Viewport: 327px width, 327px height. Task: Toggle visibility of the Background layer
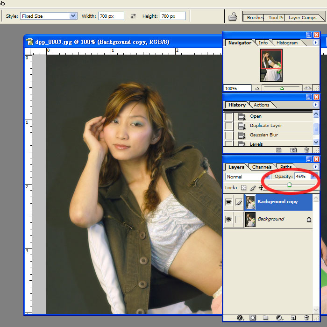(229, 219)
